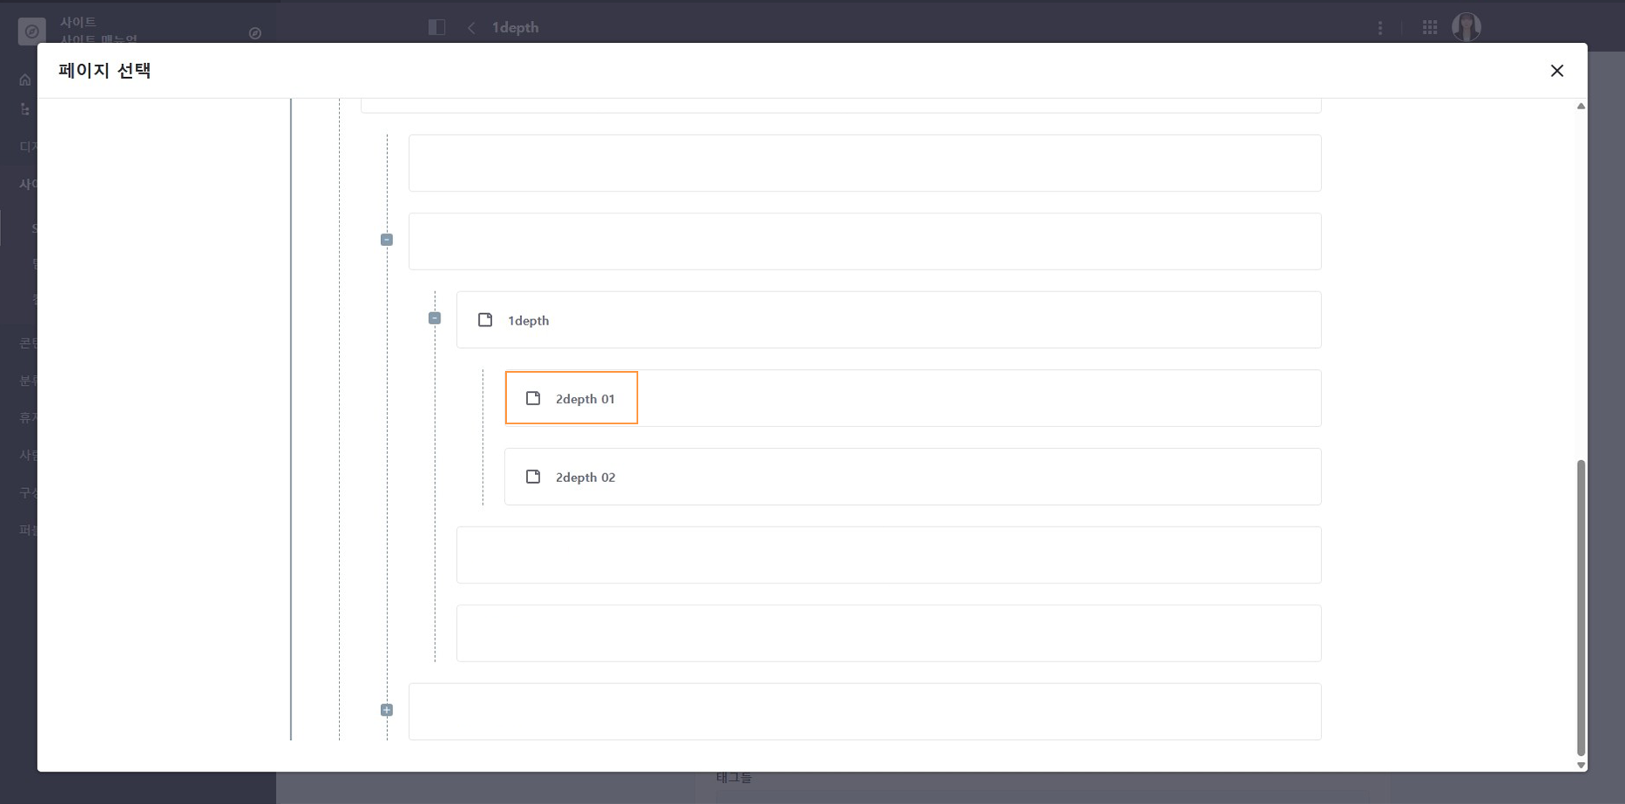This screenshot has width=1625, height=804.
Task: Expand the plus node at the bottom of the tree
Action: coord(387,710)
